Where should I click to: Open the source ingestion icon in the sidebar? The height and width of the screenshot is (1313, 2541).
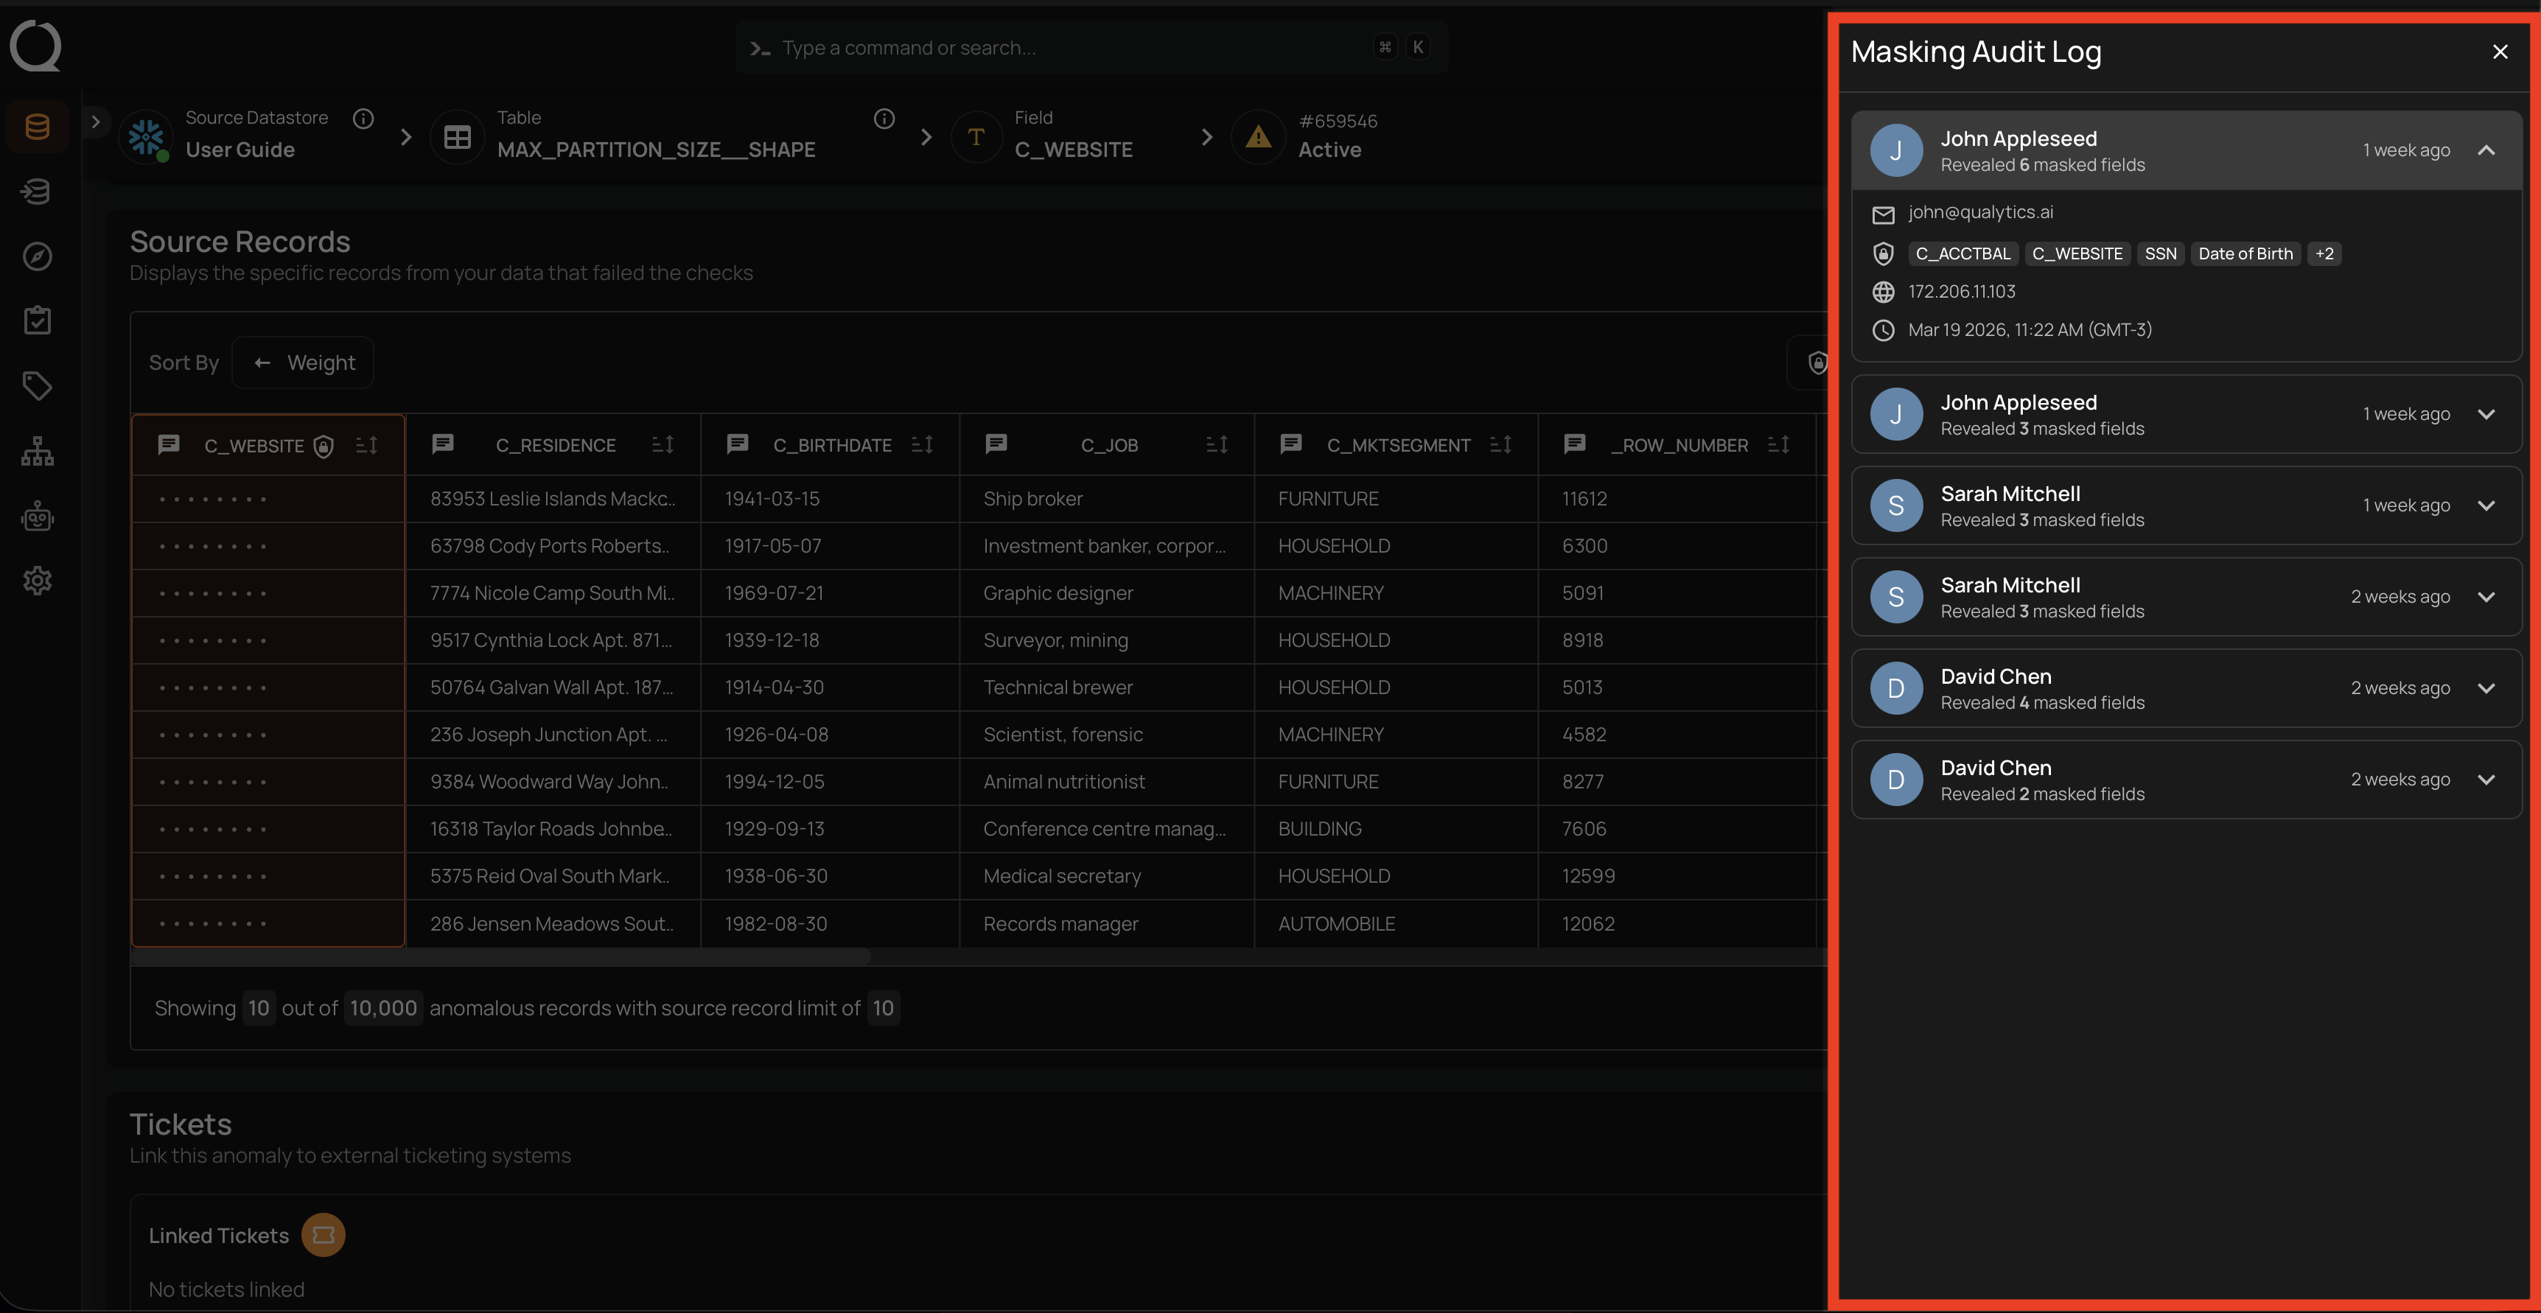click(37, 190)
